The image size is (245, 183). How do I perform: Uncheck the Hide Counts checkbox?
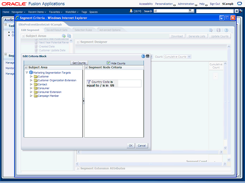coord(108,63)
